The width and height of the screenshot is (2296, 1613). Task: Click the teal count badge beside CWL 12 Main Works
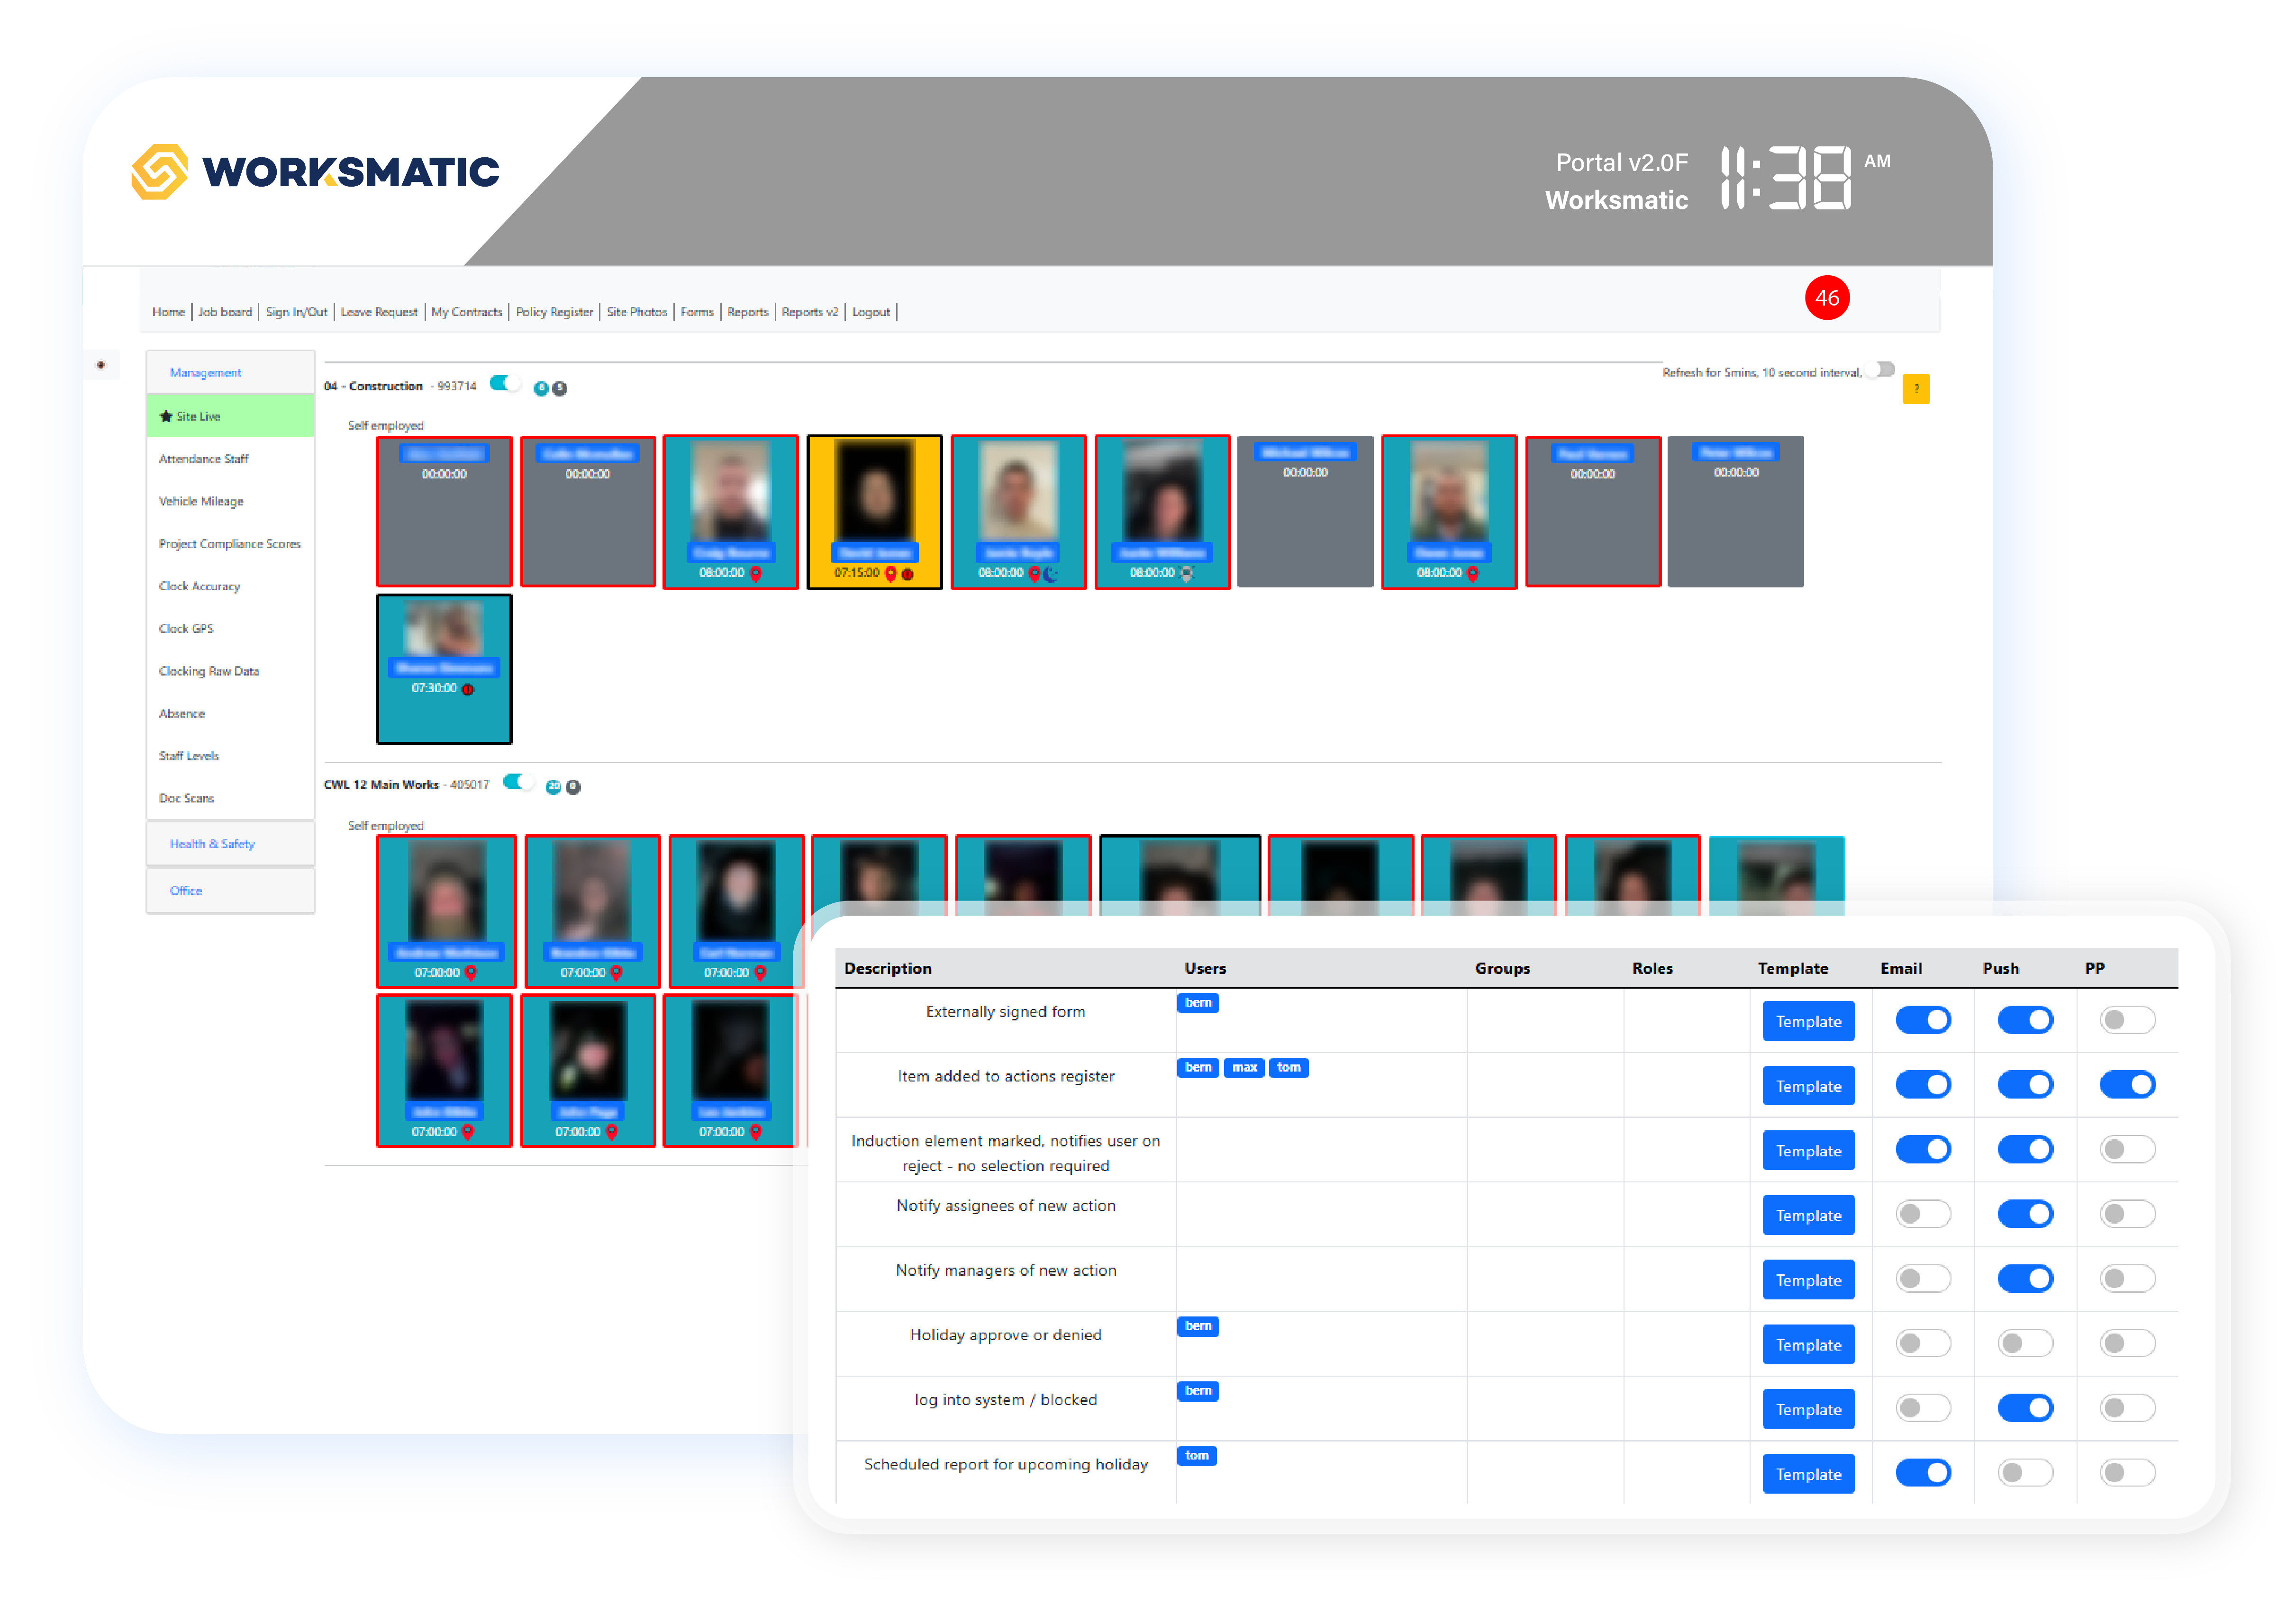pyautogui.click(x=553, y=786)
